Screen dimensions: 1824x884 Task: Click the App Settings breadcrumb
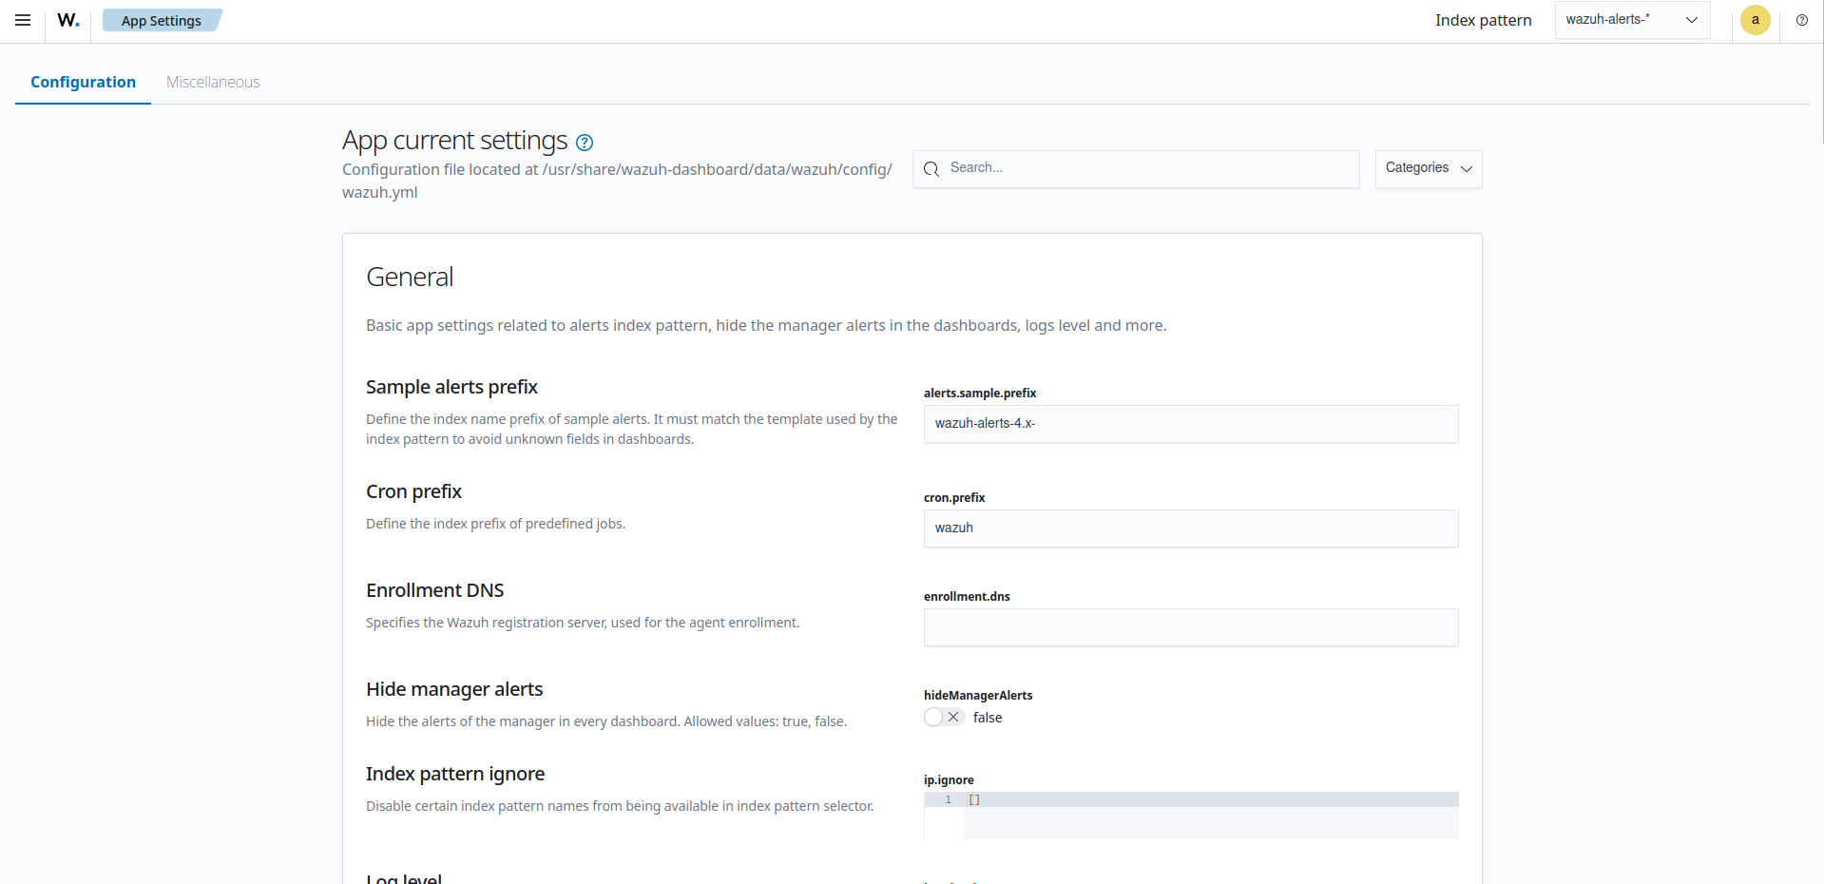click(x=161, y=21)
